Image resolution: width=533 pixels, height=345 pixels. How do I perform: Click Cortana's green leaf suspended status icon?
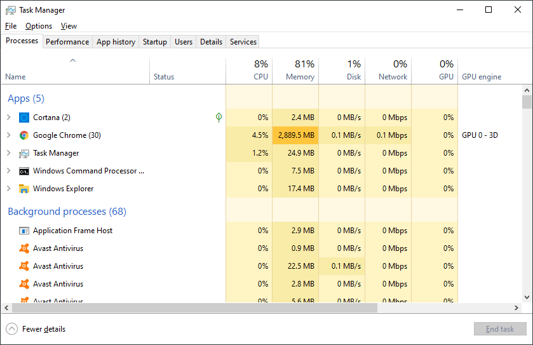point(219,118)
